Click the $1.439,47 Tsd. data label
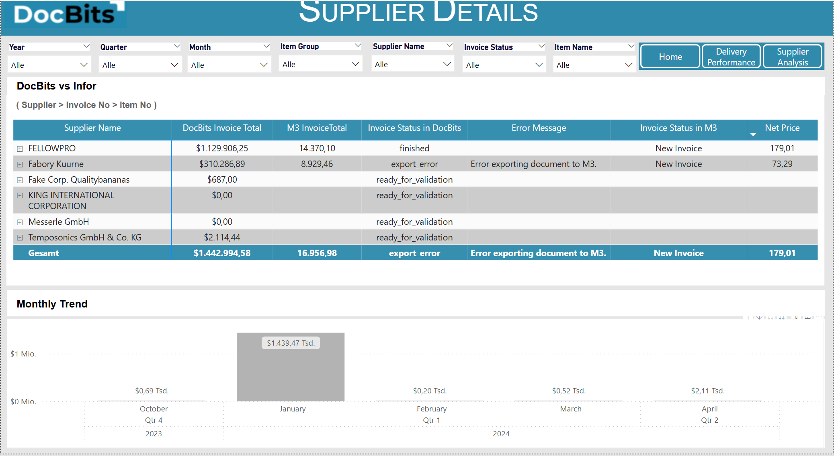Image resolution: width=834 pixels, height=456 pixels. point(291,343)
